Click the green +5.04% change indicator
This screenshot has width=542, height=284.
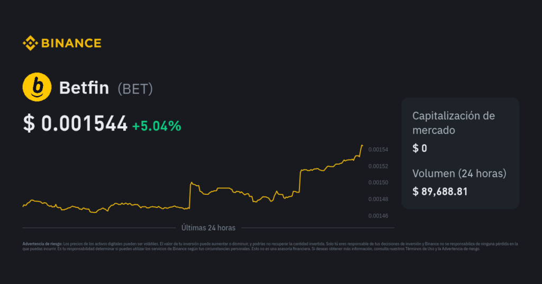coord(157,126)
